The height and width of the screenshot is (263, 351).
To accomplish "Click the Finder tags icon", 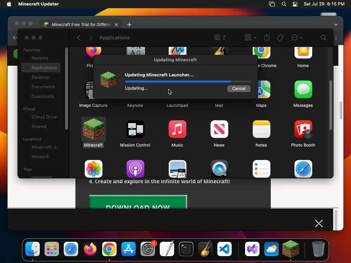I will [x=280, y=38].
